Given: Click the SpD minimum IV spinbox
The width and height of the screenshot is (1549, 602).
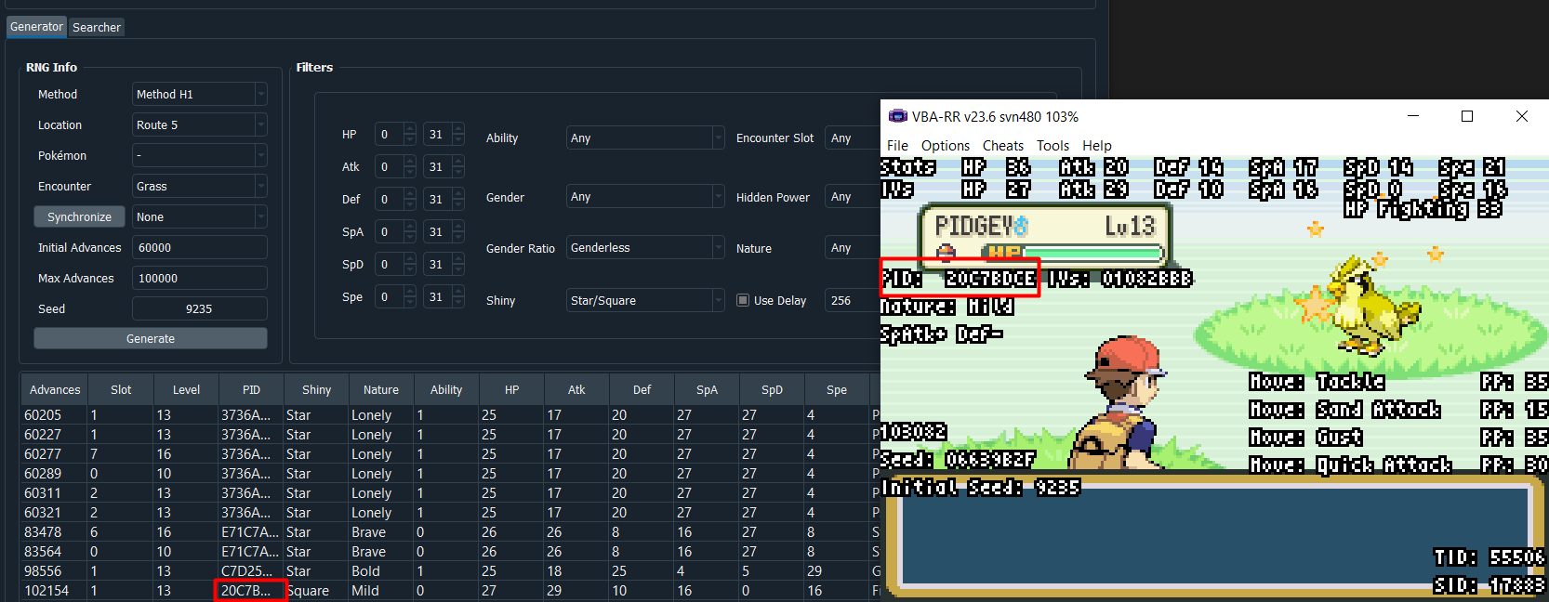Looking at the screenshot, I should pos(395,264).
